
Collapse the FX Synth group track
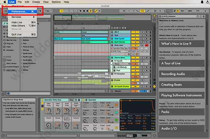pyautogui.click(x=112, y=61)
